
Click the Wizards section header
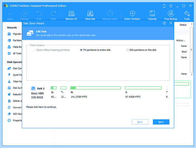pyautogui.click(x=12, y=28)
